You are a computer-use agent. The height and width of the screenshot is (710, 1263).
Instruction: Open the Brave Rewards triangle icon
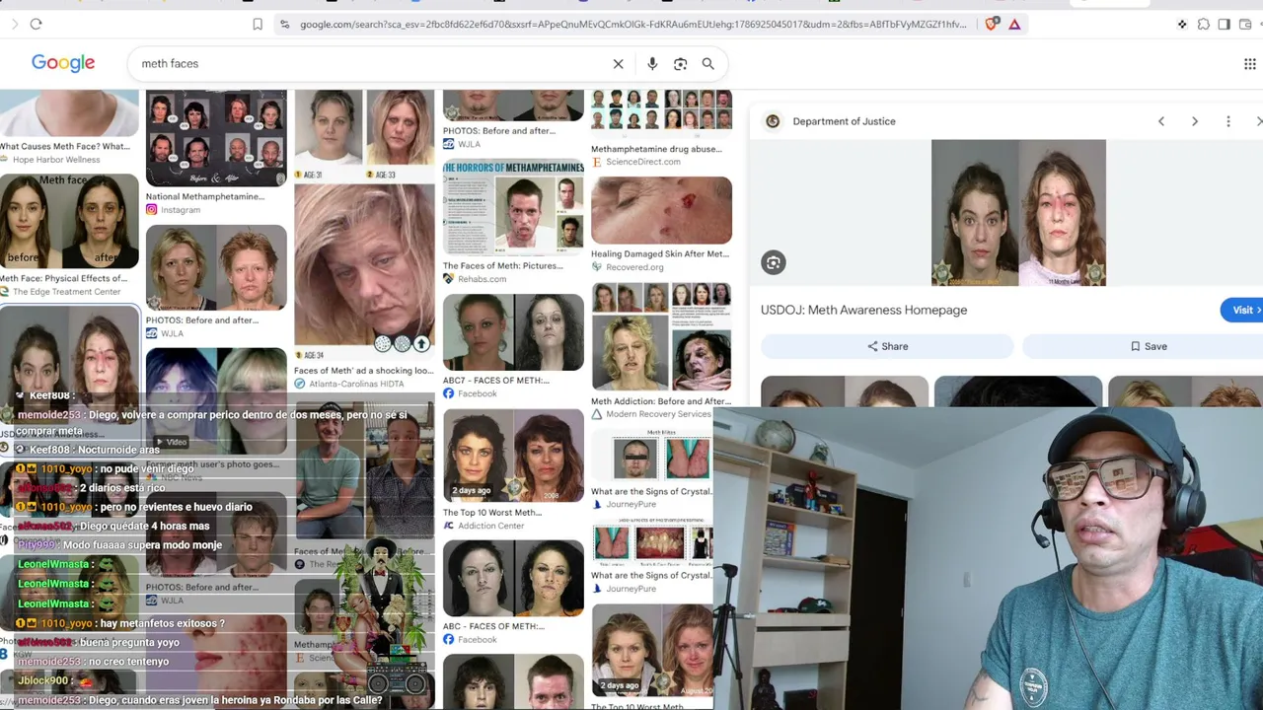[x=1014, y=24]
